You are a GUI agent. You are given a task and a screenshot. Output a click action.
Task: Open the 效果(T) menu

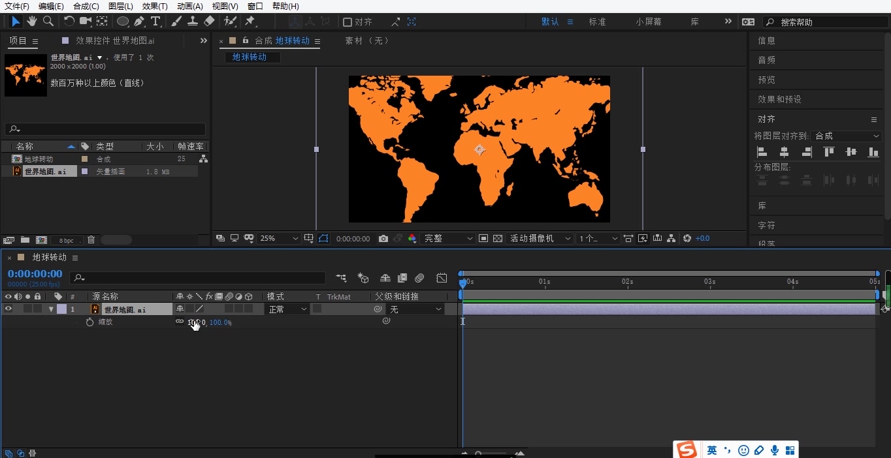155,6
